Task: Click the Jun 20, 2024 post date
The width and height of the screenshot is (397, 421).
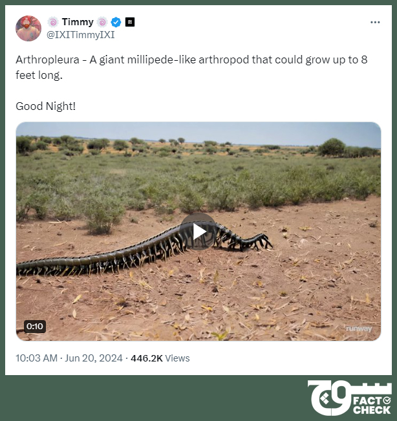Action: (94, 358)
